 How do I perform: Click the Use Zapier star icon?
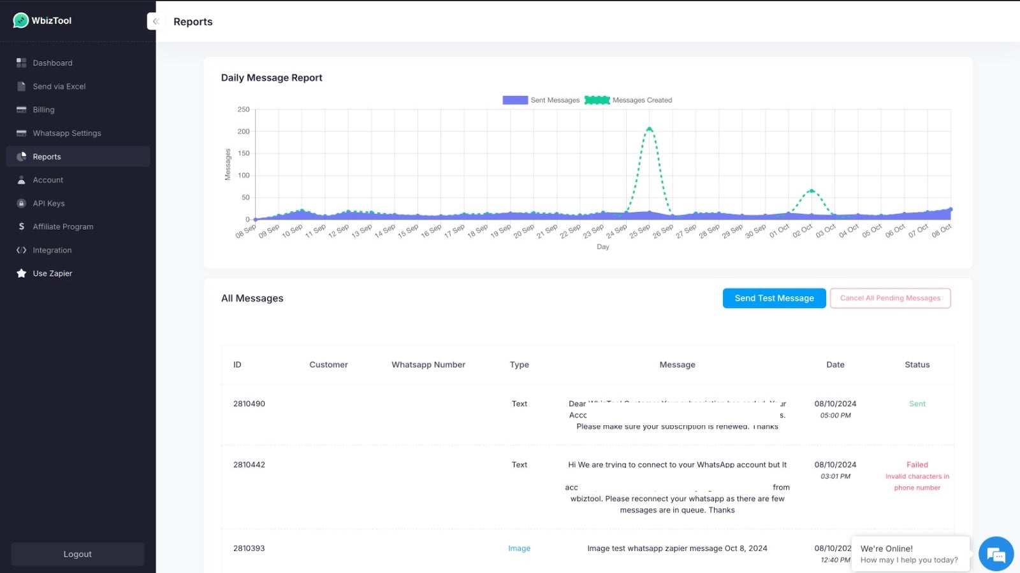pyautogui.click(x=21, y=273)
